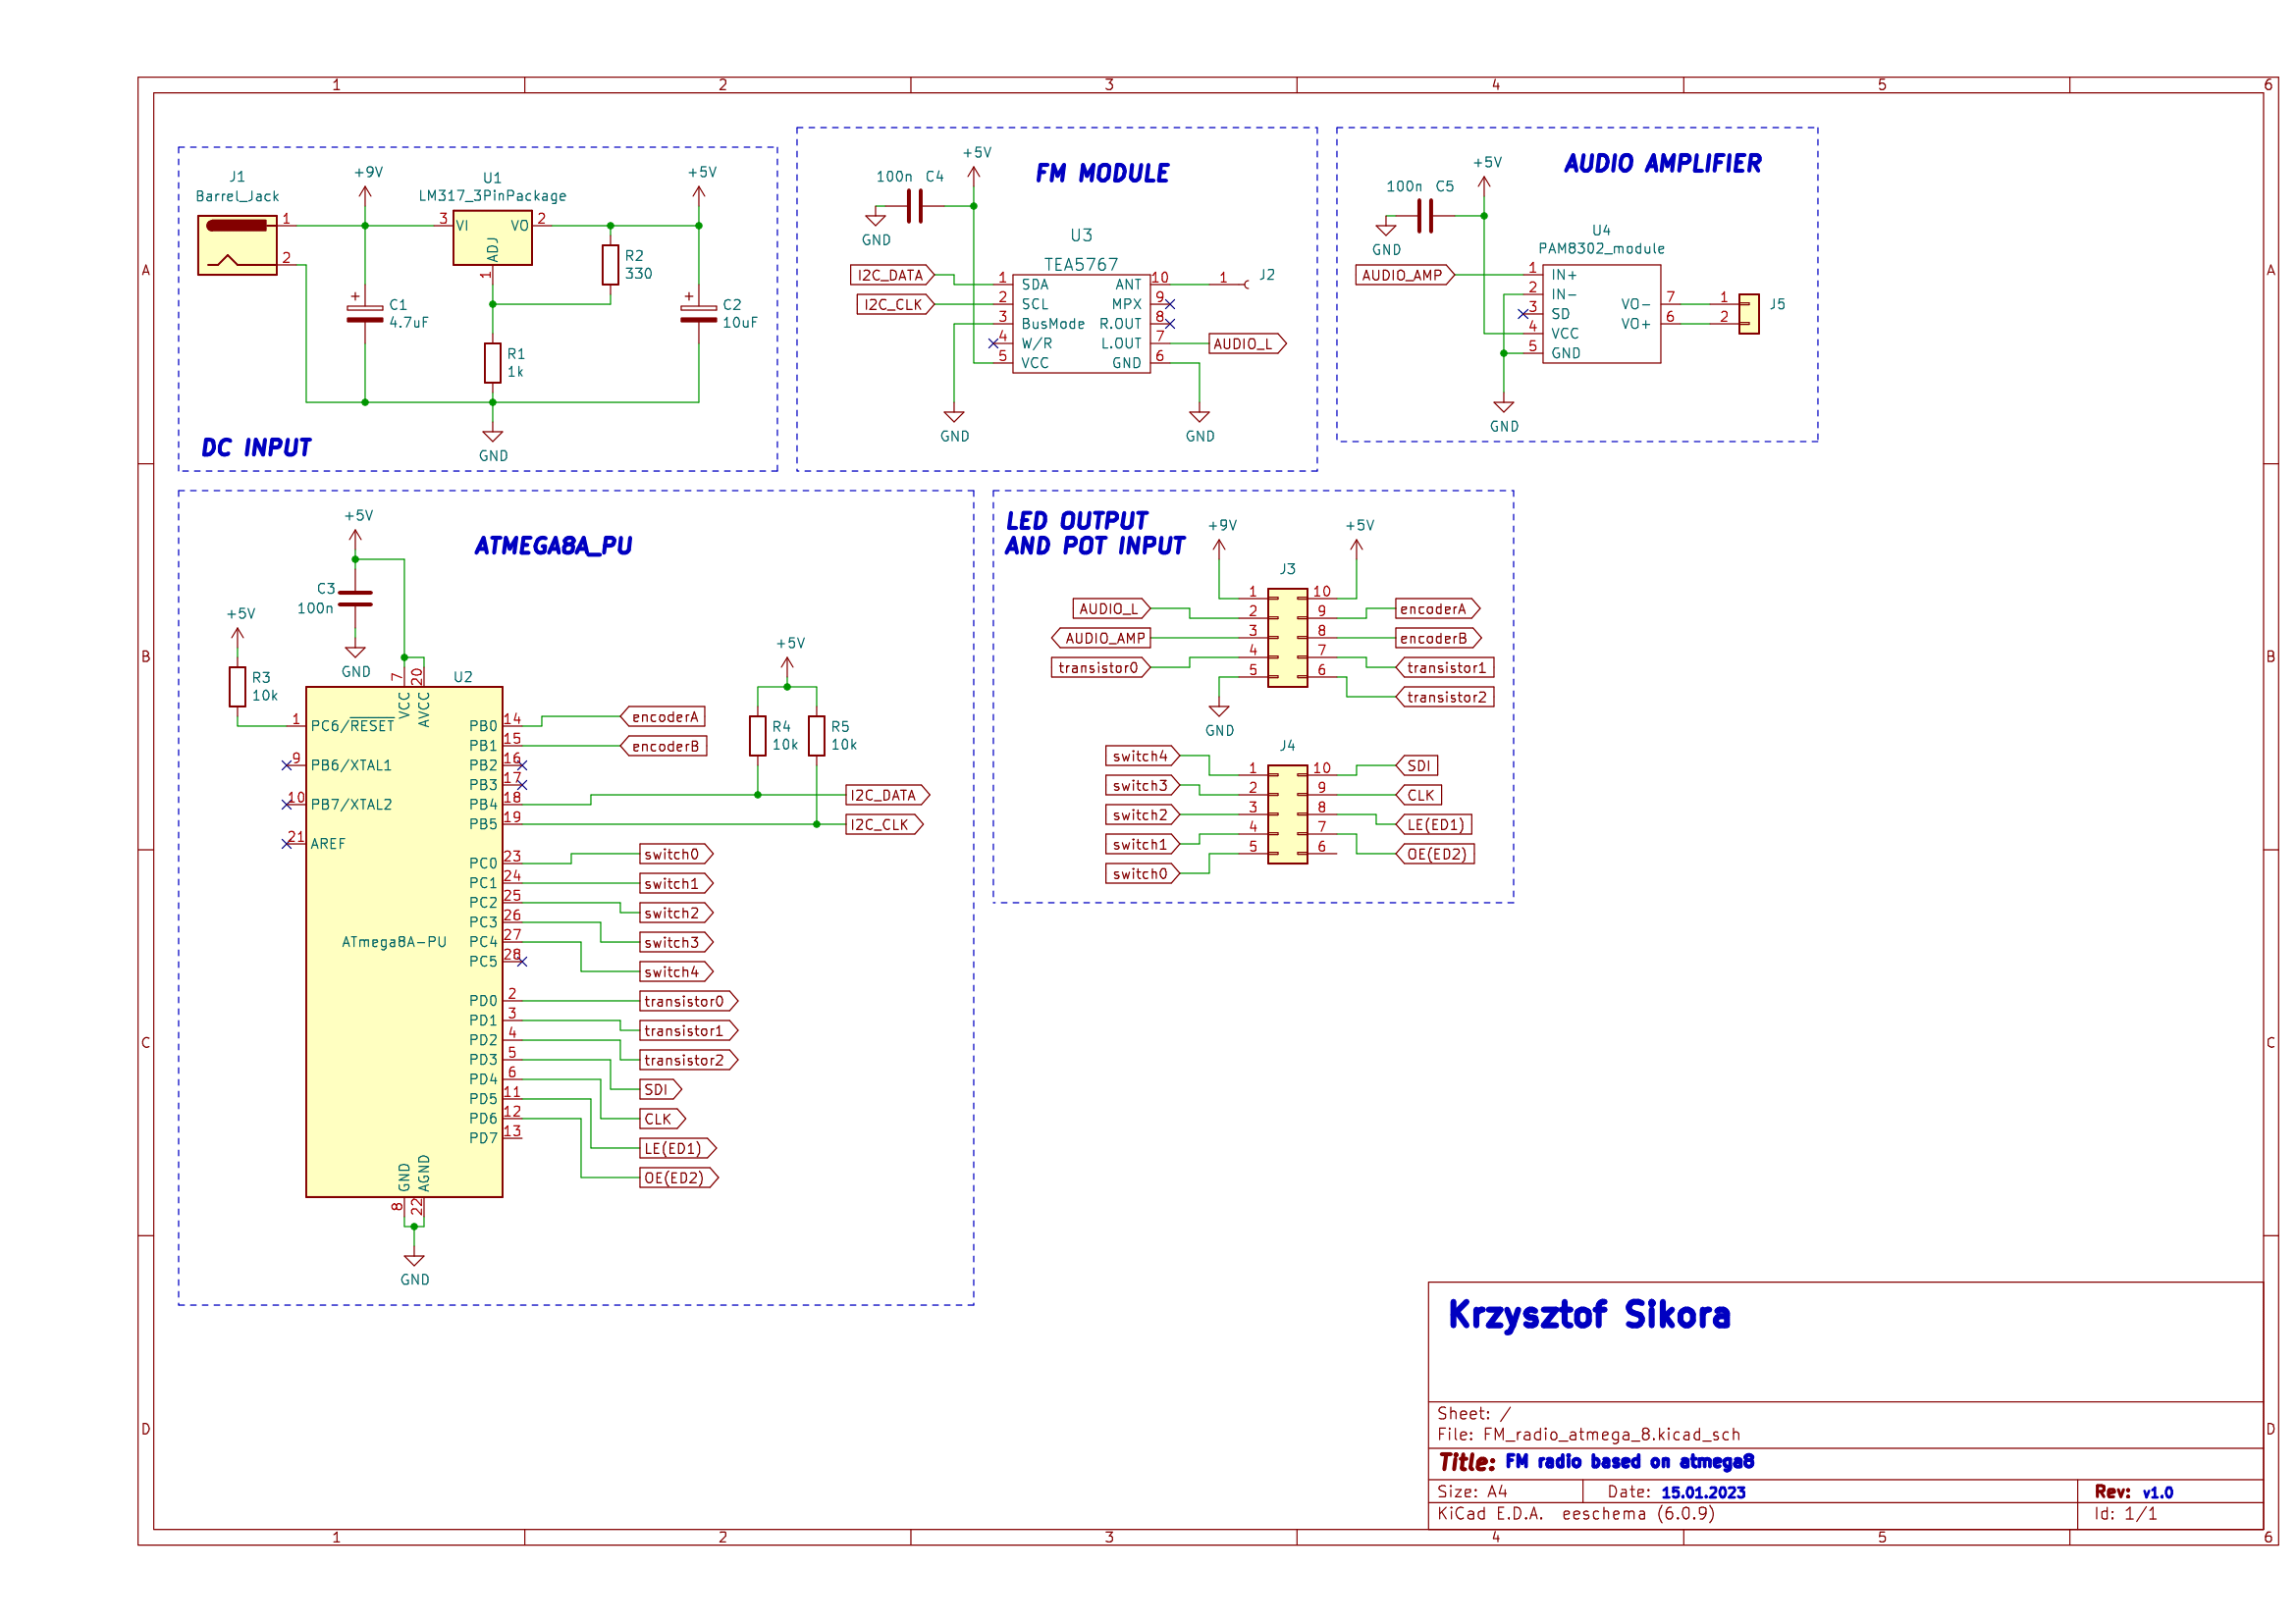This screenshot has height=1623, width=2296.
Task: Click capacitor C2 10uF symbol
Action: [x=699, y=314]
